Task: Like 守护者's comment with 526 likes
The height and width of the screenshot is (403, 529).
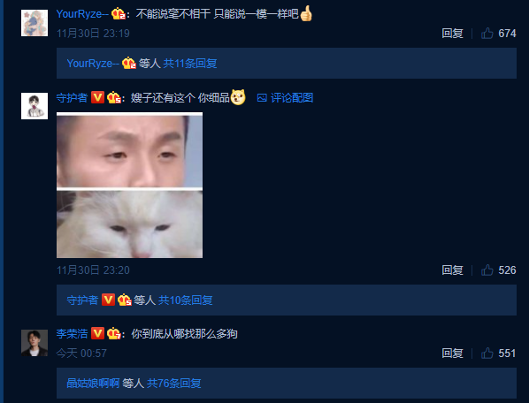Action: pyautogui.click(x=487, y=270)
